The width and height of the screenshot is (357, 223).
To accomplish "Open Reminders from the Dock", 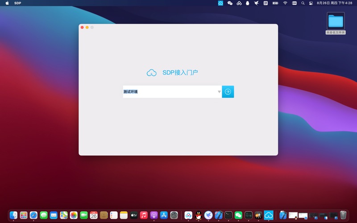I will [114, 215].
